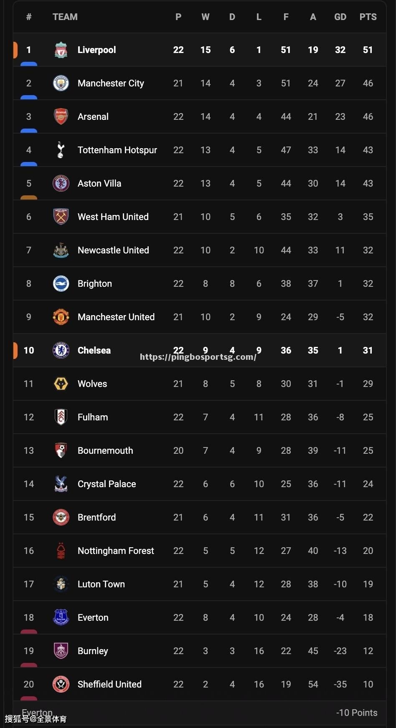
Task: Sort the table by PTS column
Action: [x=368, y=17]
